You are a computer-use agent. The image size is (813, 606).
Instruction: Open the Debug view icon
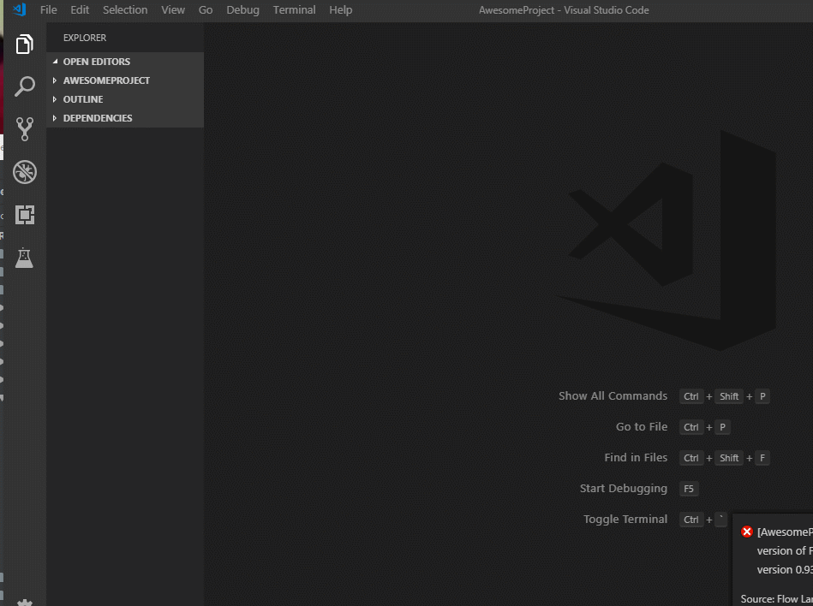click(24, 172)
